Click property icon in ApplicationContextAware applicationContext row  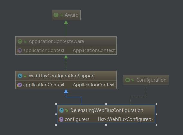pyautogui.click(x=19, y=50)
